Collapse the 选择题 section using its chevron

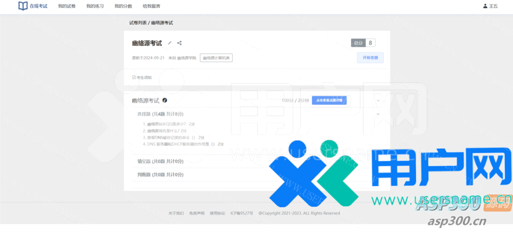click(378, 114)
